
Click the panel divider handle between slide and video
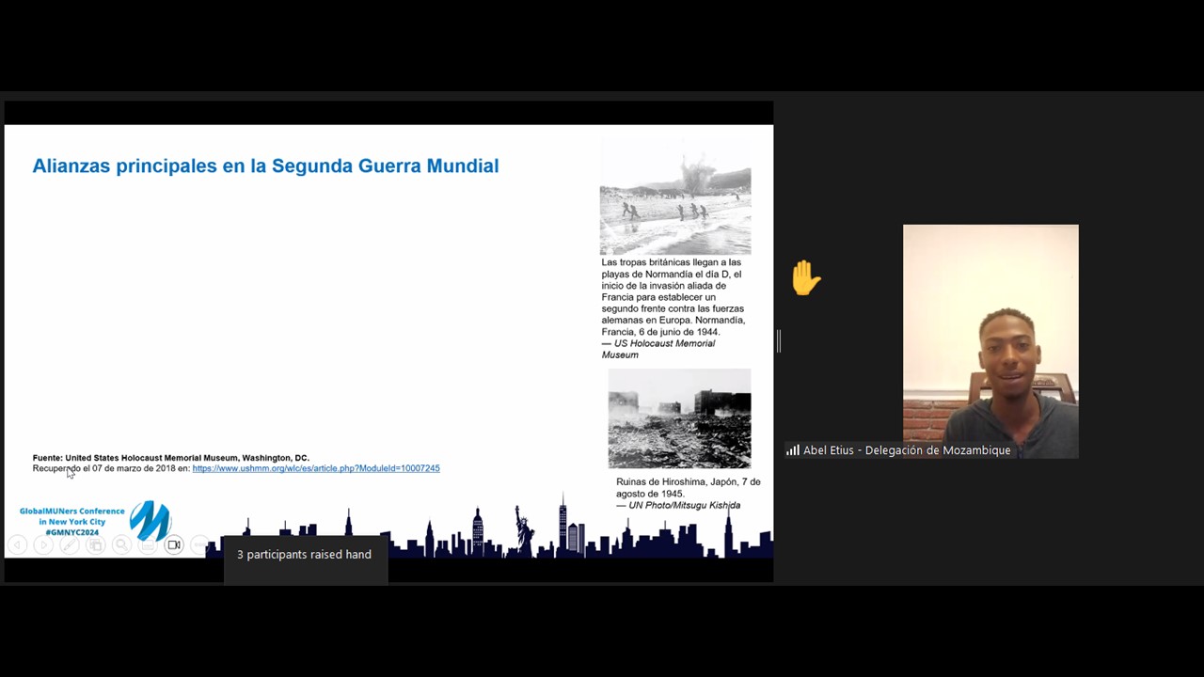coord(779,340)
